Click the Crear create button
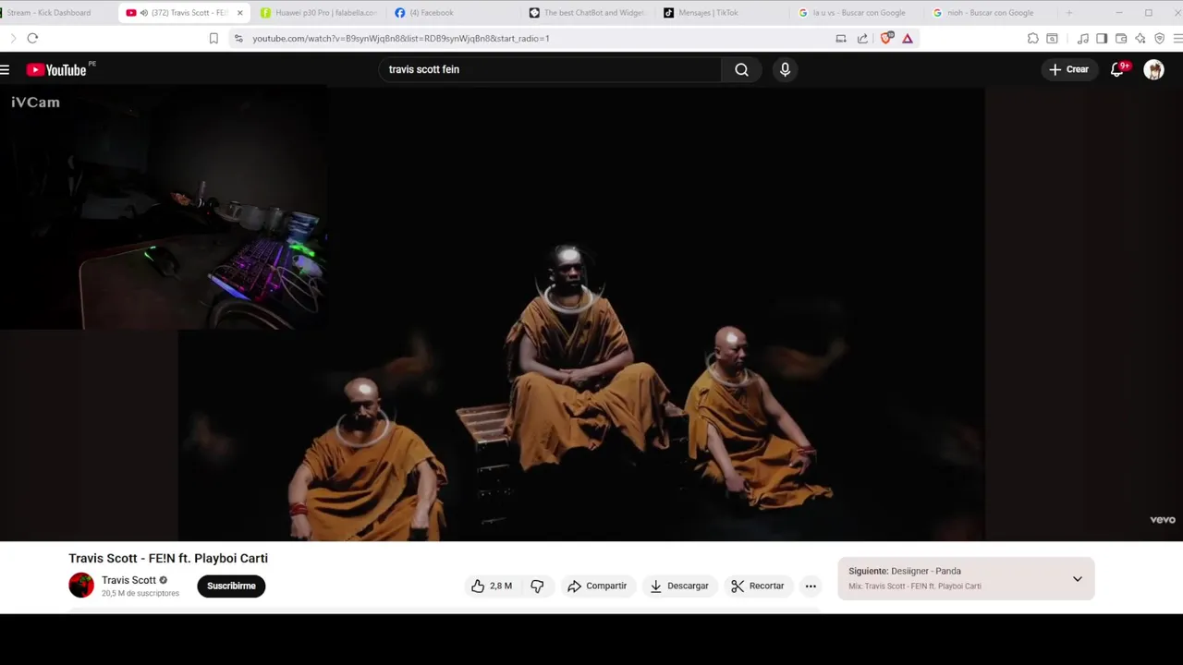 [1069, 69]
